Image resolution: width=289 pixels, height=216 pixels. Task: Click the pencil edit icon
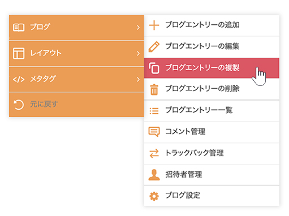click(x=154, y=47)
